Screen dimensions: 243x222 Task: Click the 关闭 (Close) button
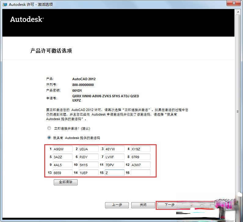(x=143, y=205)
